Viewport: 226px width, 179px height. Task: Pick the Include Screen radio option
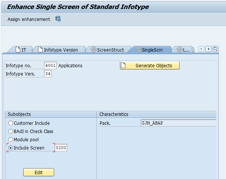click(11, 148)
